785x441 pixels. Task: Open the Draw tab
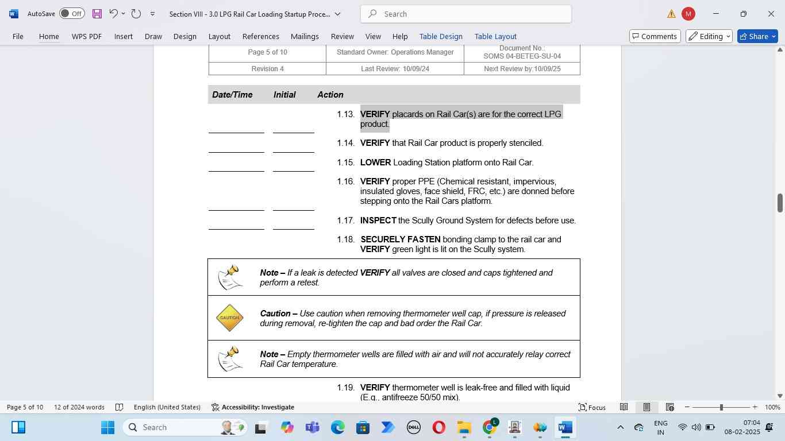(x=153, y=36)
